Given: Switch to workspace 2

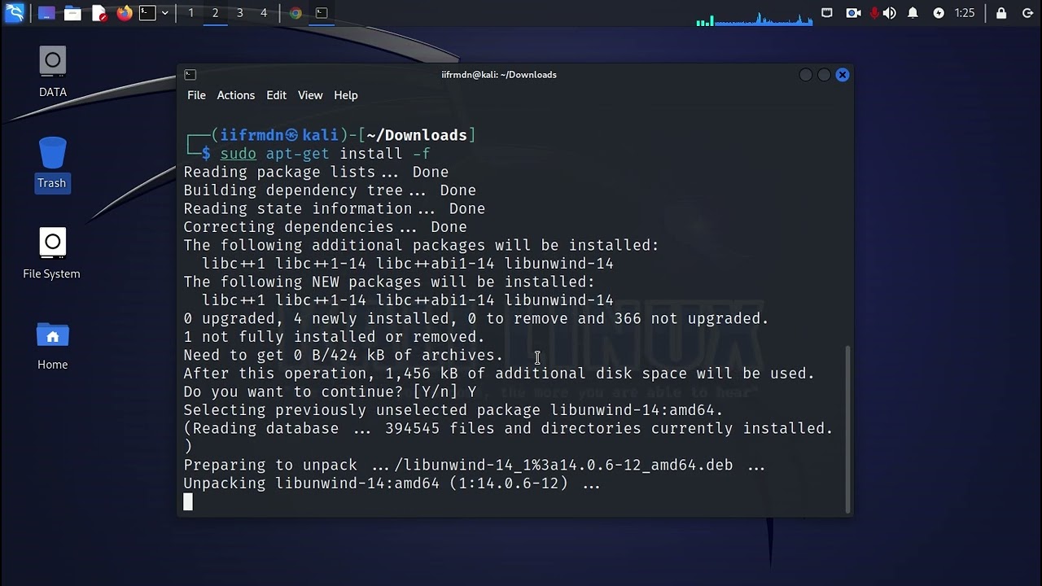Looking at the screenshot, I should pos(215,13).
